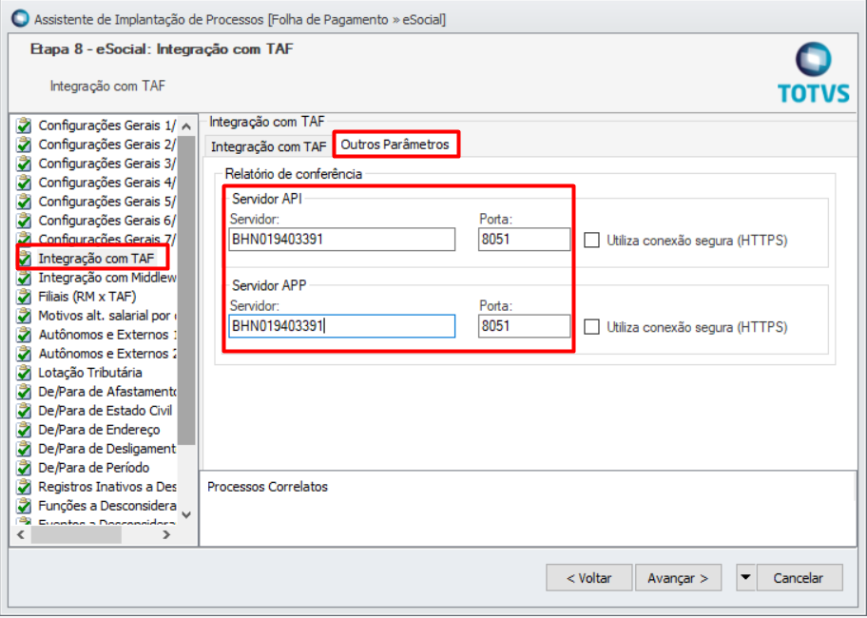867x618 pixels.
Task: Click the checklist icon beside Lotação Tributária
Action: [24, 373]
